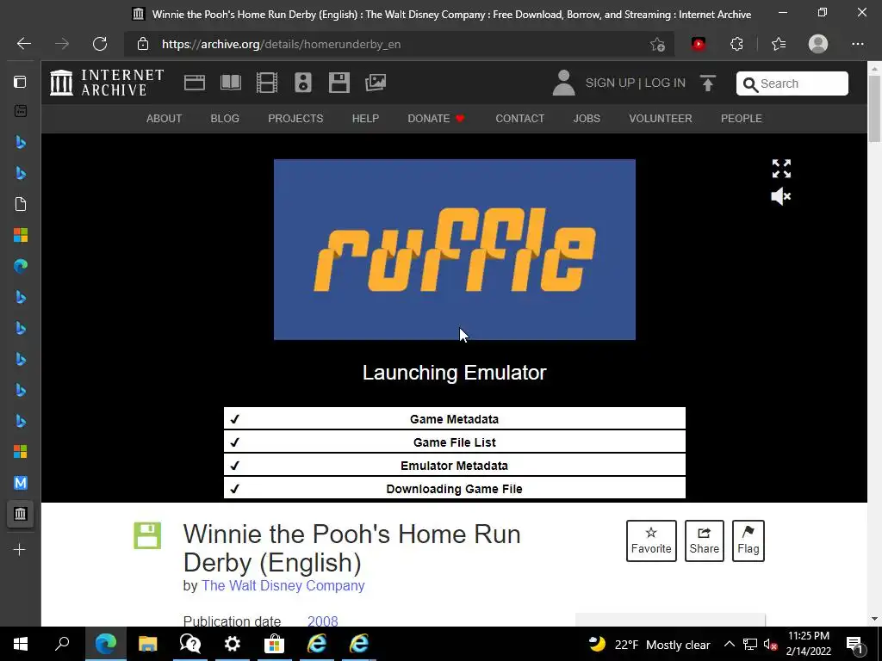Click the LOG IN link
The height and width of the screenshot is (661, 882).
pos(665,83)
